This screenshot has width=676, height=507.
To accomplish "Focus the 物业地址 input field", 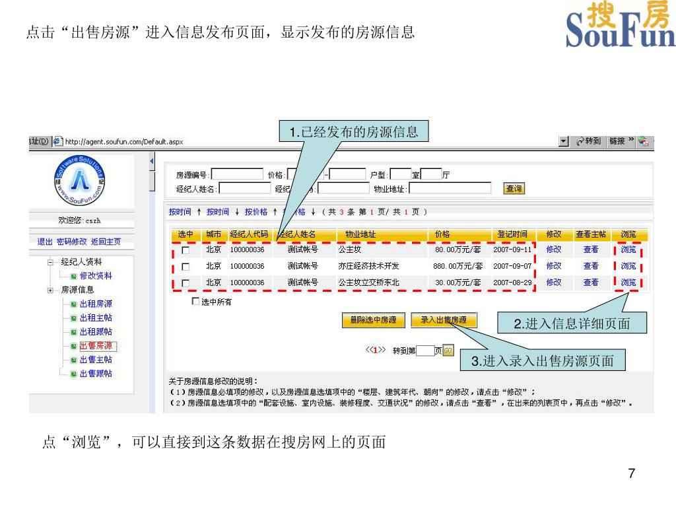I will tap(450, 188).
